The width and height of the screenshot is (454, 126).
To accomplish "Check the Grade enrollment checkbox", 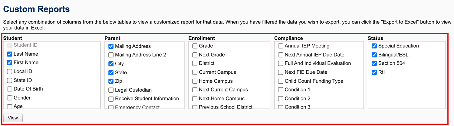I will coord(195,46).
